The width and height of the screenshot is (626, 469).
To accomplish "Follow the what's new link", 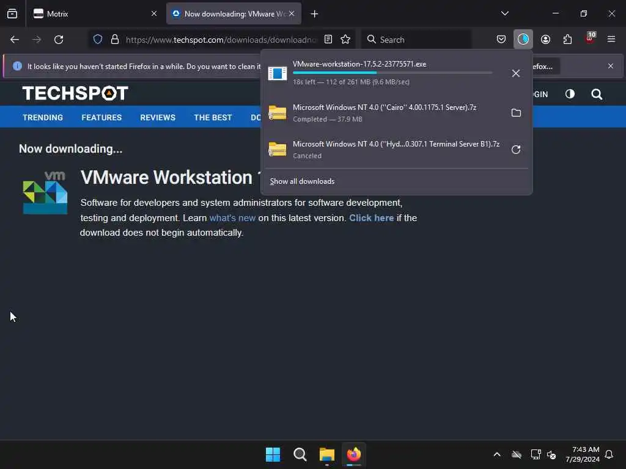I will [x=232, y=218].
